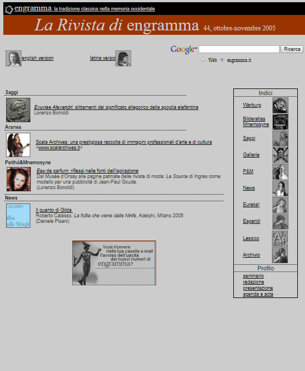Viewport: 305px width, 371px height.
Task: Click the Archivio thumbnail in sidebar
Action: click(280, 255)
